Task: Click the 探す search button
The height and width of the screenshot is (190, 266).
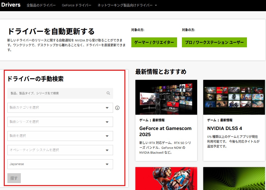Action: coord(14,178)
